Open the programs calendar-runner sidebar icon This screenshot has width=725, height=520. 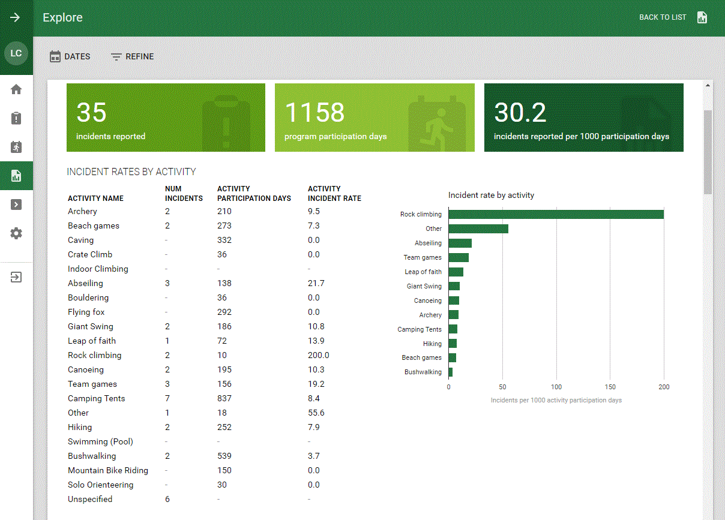16,147
